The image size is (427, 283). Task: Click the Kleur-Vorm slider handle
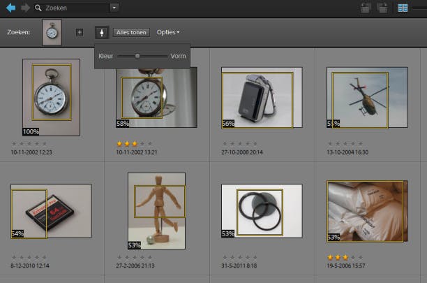coord(137,56)
